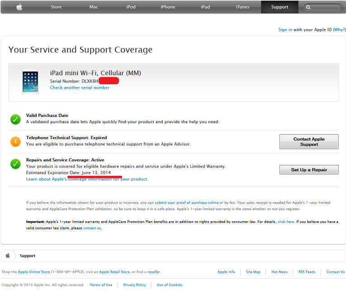Open Use of Cookies link
Viewport: 346px width, 290px height.
(x=170, y=285)
